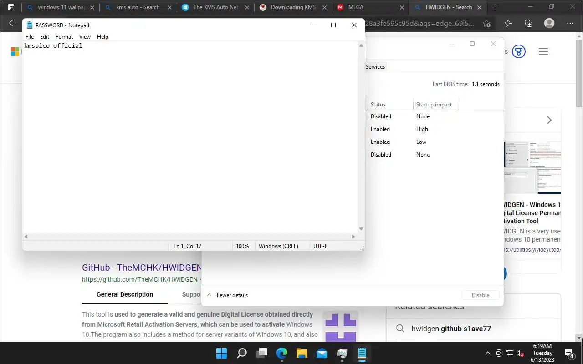Show hidden system tray icons
Screen dimensions: 583x364
[488, 353]
